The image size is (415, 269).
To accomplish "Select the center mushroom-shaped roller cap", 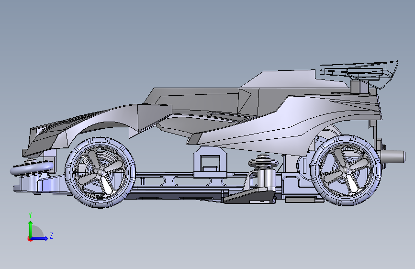I will click(263, 161).
